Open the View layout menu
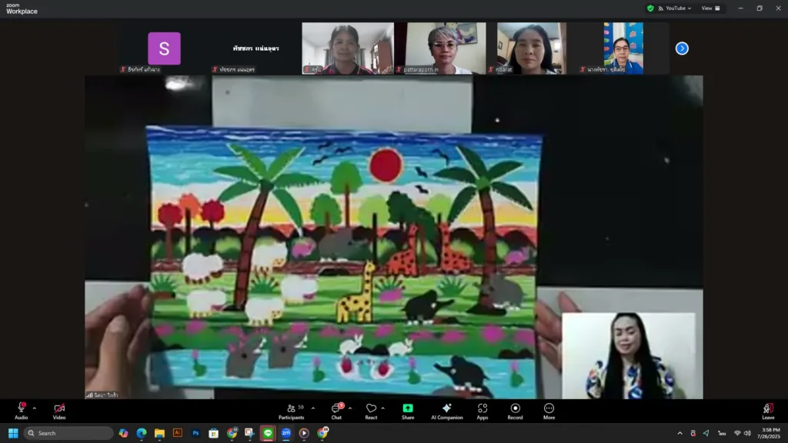Screen dimensions: 788x443 pyautogui.click(x=710, y=8)
